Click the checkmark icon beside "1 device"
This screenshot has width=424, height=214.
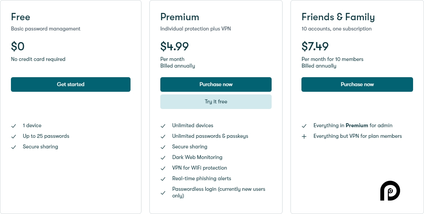(14, 126)
